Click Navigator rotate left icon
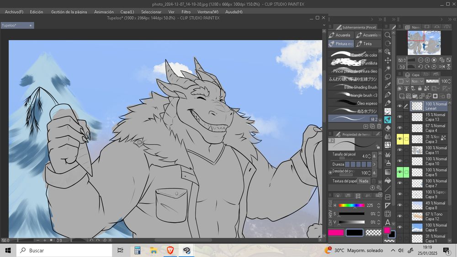The image size is (457, 257). pos(420,67)
